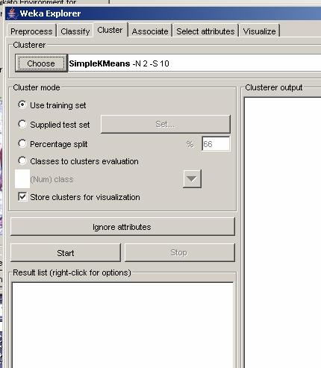Open SimpleKMeans -N 2 -S 10 options field
The image size is (321, 368).
(x=195, y=63)
